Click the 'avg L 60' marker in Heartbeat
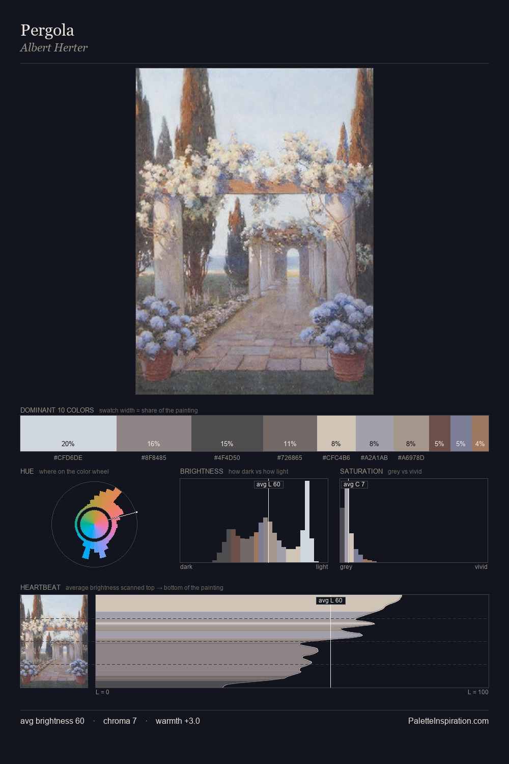509x764 pixels. click(330, 601)
